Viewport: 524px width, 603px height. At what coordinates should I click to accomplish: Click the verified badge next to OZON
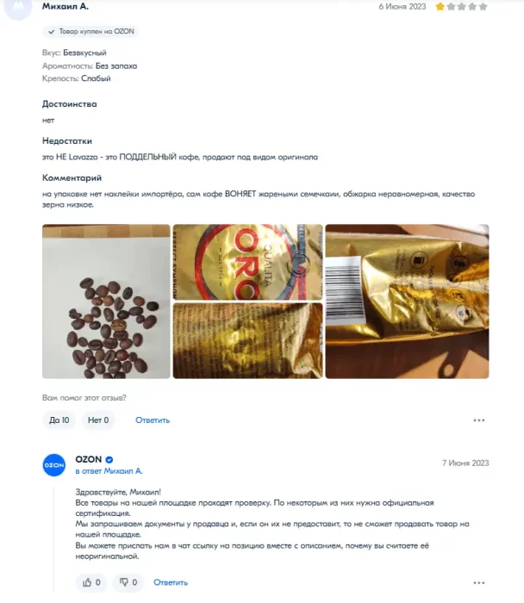click(109, 459)
